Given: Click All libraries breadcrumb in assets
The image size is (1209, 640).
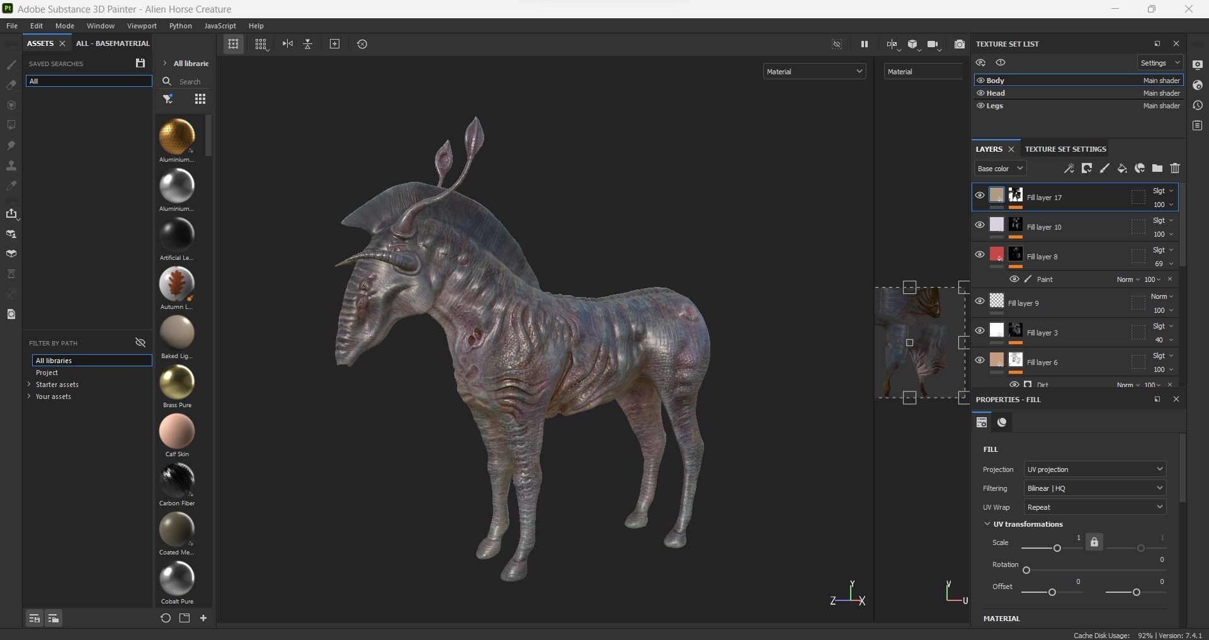Looking at the screenshot, I should pyautogui.click(x=191, y=64).
